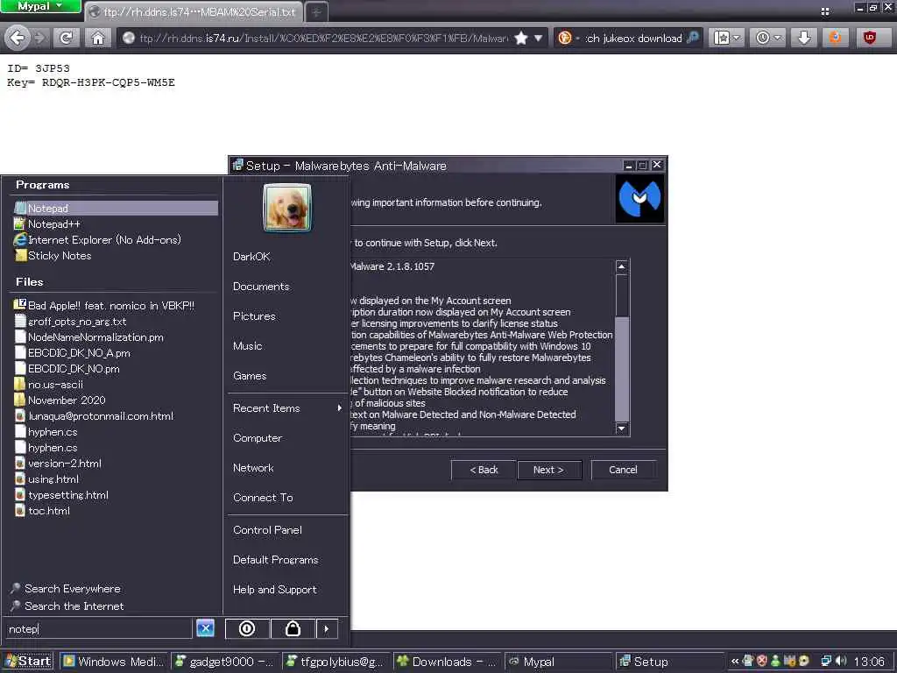The width and height of the screenshot is (897, 673).
Task: Expand the shutdown options arrow
Action: (x=327, y=628)
